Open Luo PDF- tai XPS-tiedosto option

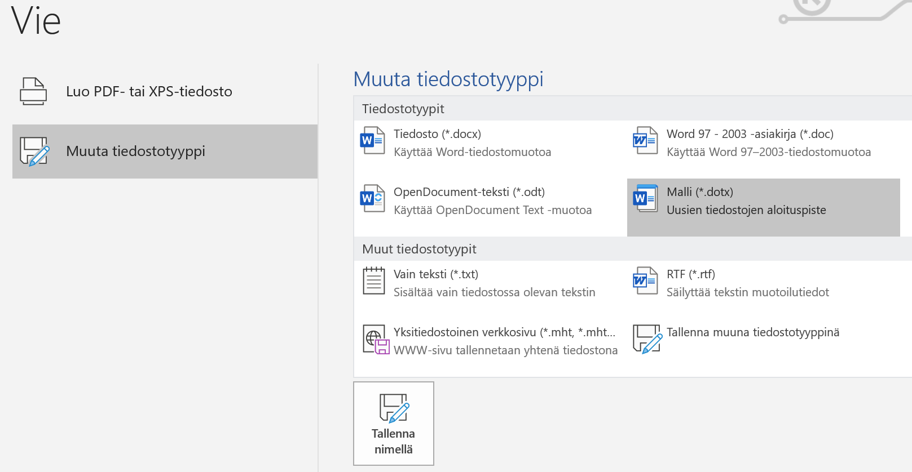click(x=165, y=92)
